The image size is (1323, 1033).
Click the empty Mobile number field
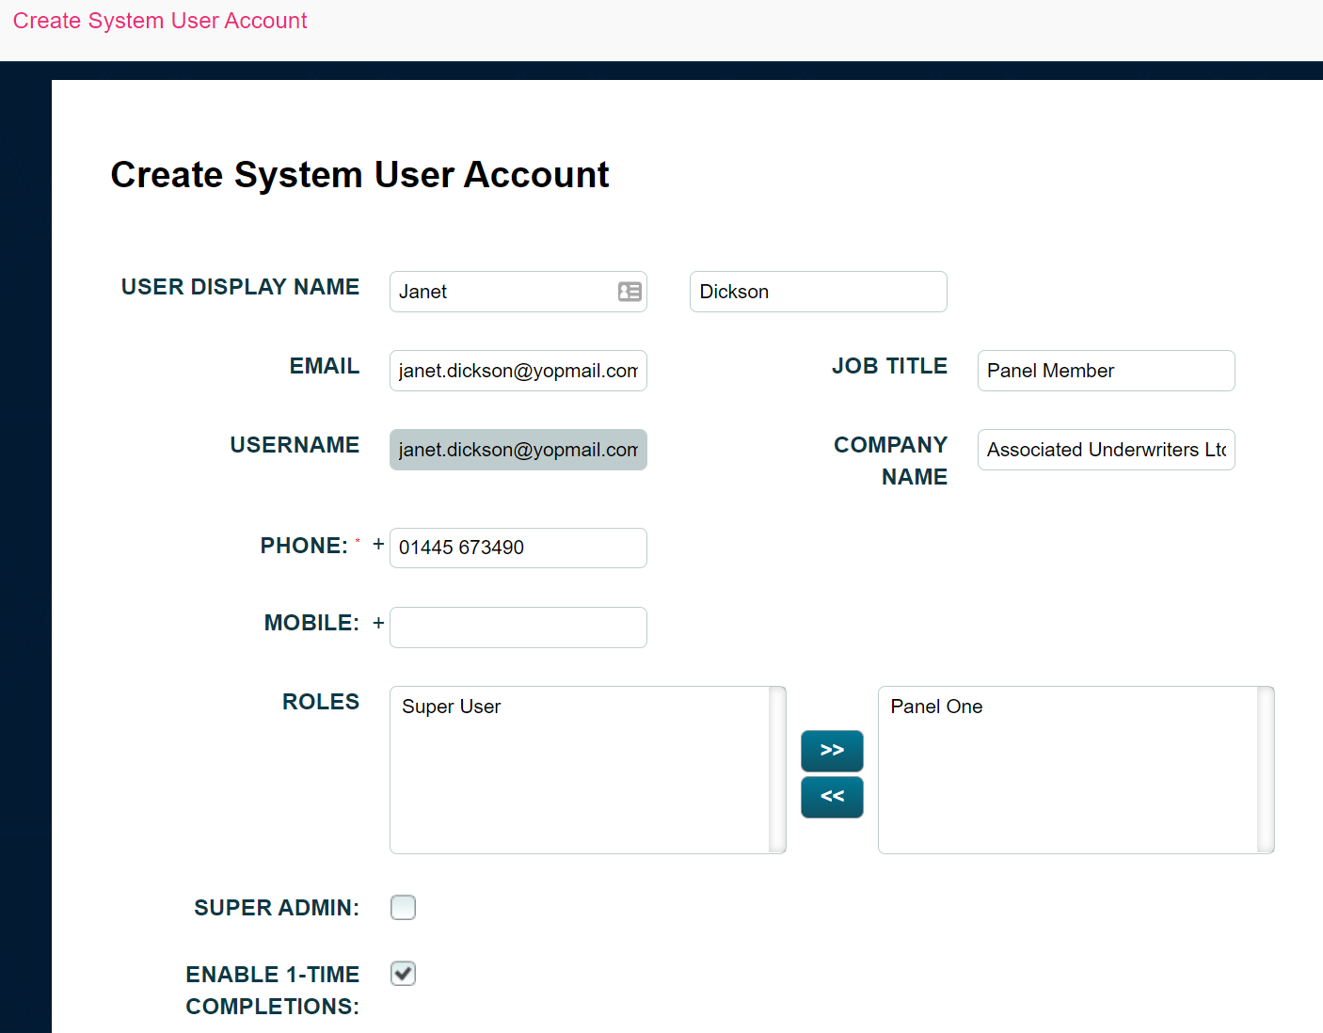(x=518, y=628)
